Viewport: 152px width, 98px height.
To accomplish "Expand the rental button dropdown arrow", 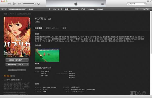I will pyautogui.click(x=27, y=65).
